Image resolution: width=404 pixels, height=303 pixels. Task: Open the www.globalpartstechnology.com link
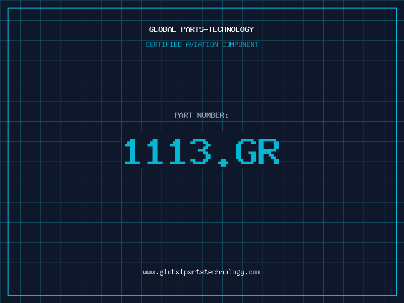tap(201, 272)
